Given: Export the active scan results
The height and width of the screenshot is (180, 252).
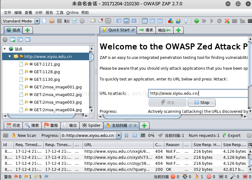Looking at the screenshot, I should [x=231, y=135].
